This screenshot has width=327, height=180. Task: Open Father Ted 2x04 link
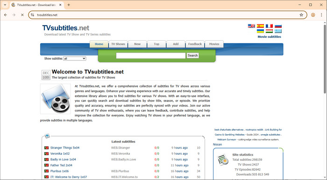pyautogui.click(x=61, y=165)
